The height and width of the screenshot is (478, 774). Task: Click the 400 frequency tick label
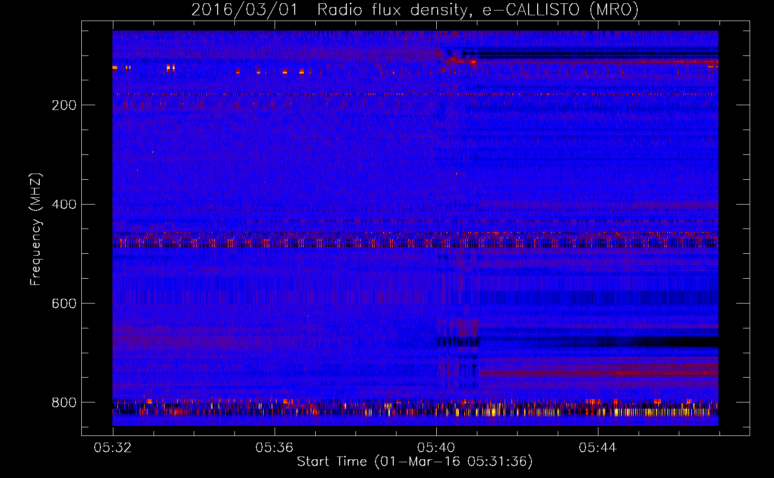tap(64, 205)
